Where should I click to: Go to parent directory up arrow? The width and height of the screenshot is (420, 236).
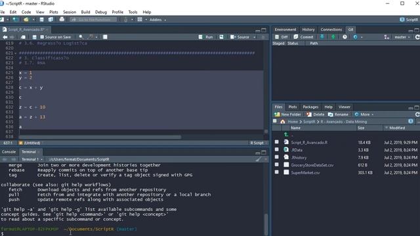pyautogui.click(x=286, y=134)
